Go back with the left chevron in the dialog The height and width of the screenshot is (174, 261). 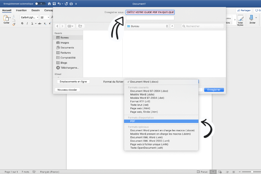(x=58, y=26)
